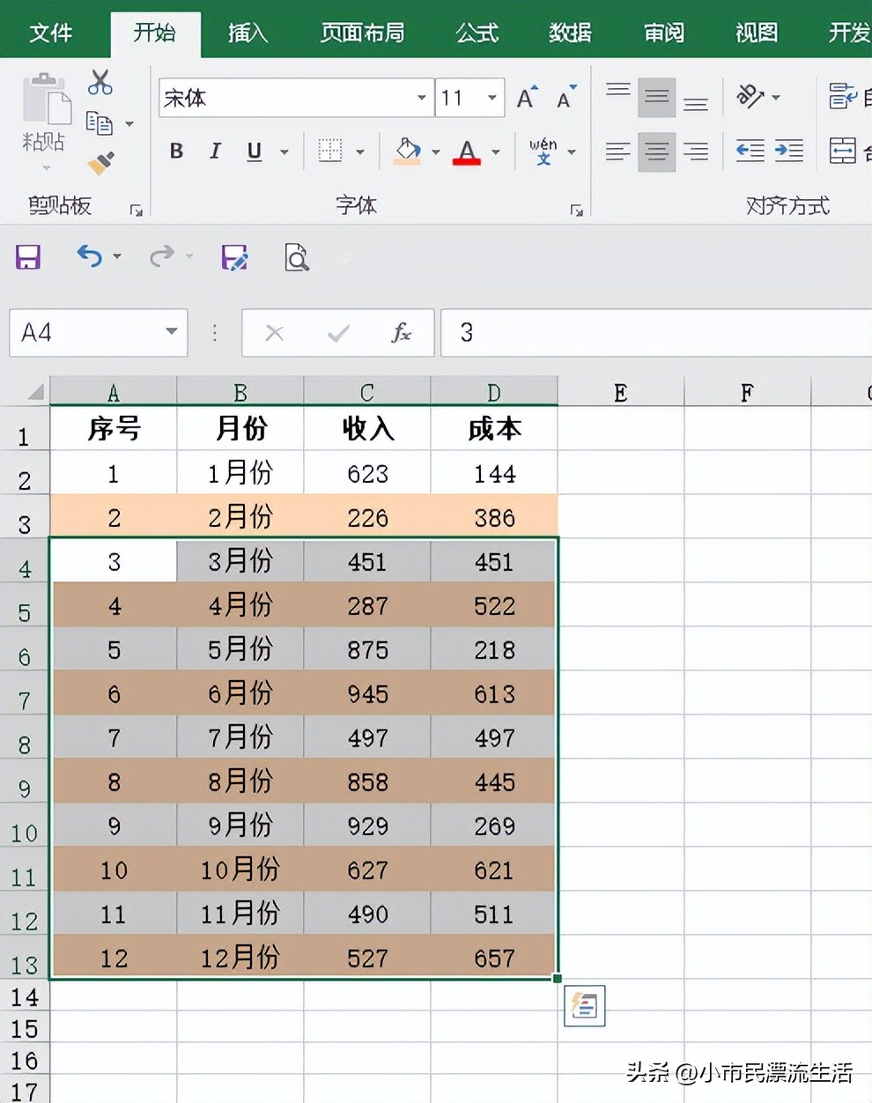Expand undo history dropdown
The width and height of the screenshot is (872, 1103).
point(116,256)
